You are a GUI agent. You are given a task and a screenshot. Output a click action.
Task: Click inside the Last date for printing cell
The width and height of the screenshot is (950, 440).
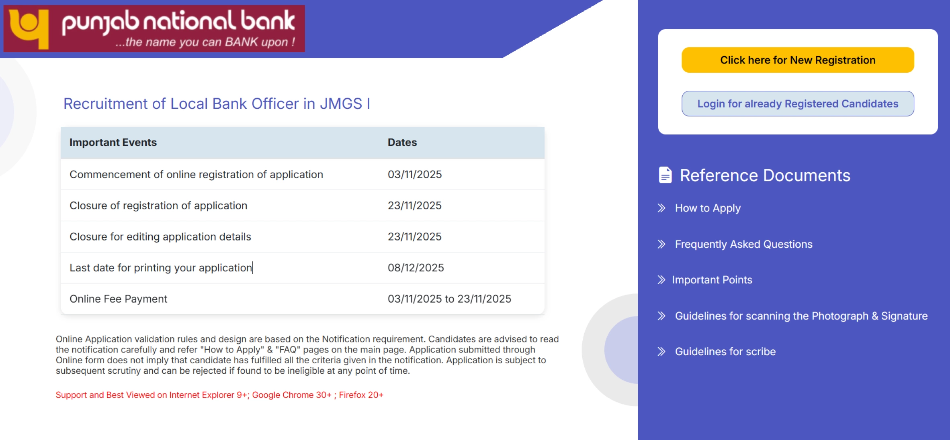[x=161, y=267]
